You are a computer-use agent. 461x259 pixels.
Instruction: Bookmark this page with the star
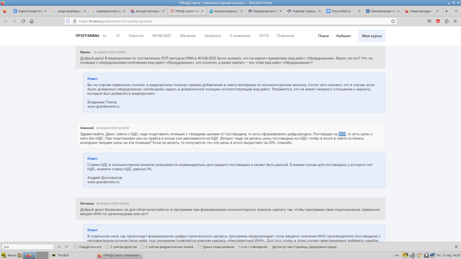(x=393, y=21)
